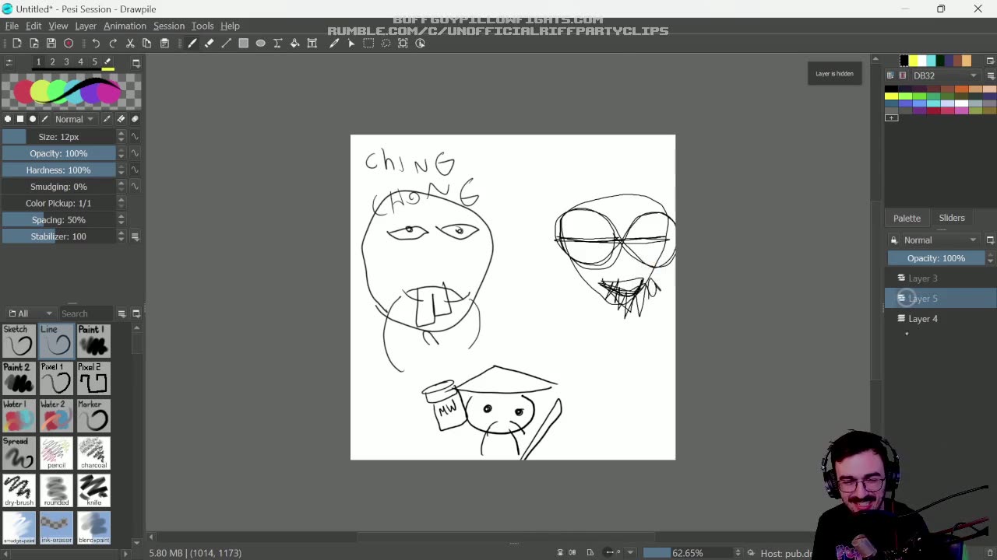Open the brush category All dropdown
997x560 pixels.
tap(30, 313)
